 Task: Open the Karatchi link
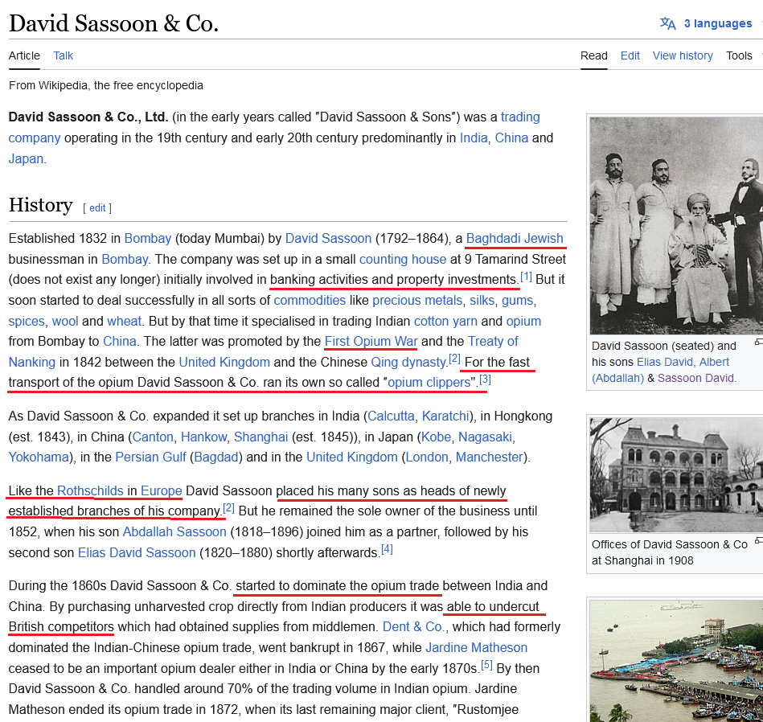[445, 416]
